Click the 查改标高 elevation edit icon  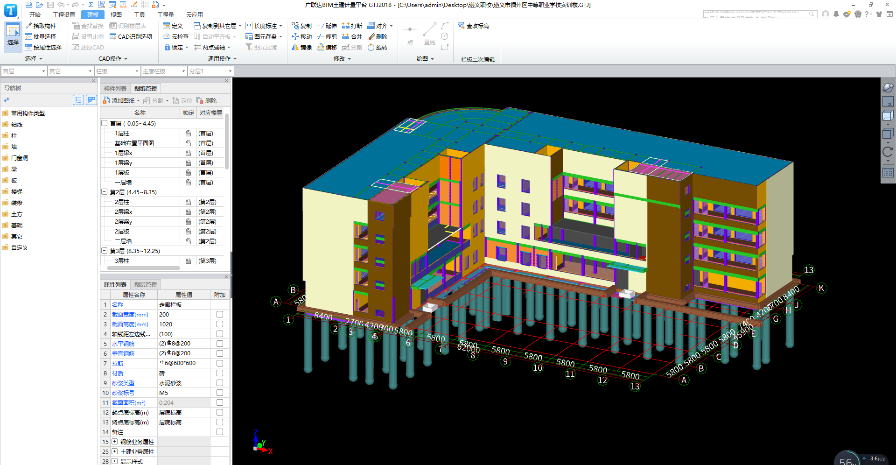[462, 26]
